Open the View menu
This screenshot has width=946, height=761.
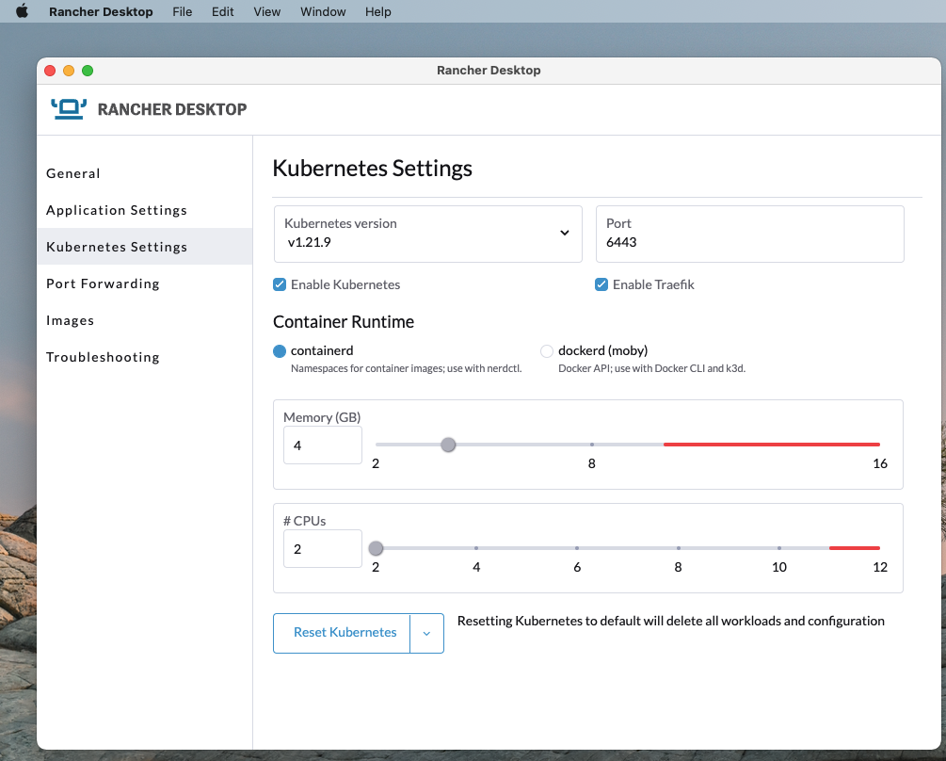(266, 11)
